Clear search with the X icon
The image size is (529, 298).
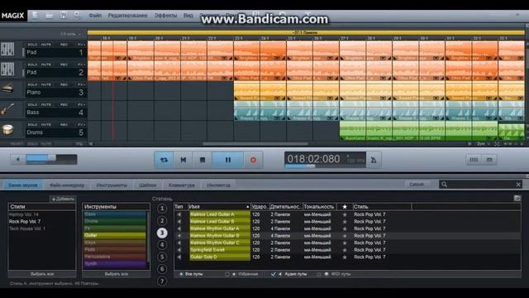518,185
